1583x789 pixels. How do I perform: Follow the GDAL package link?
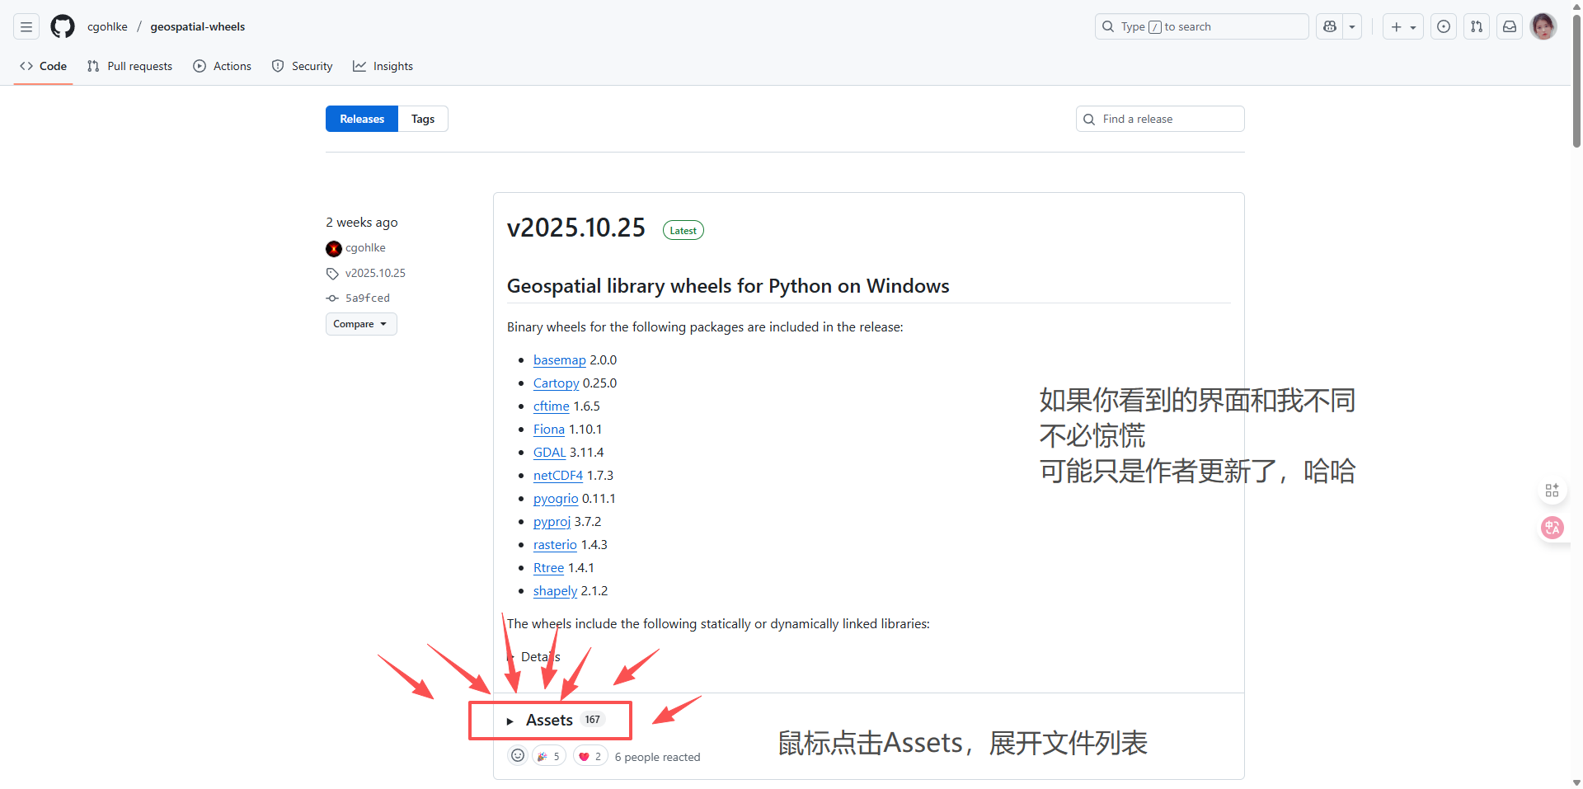pyautogui.click(x=549, y=452)
